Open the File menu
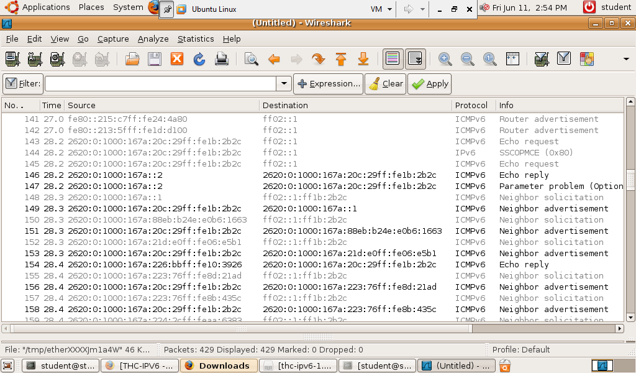The width and height of the screenshot is (636, 373). click(12, 39)
